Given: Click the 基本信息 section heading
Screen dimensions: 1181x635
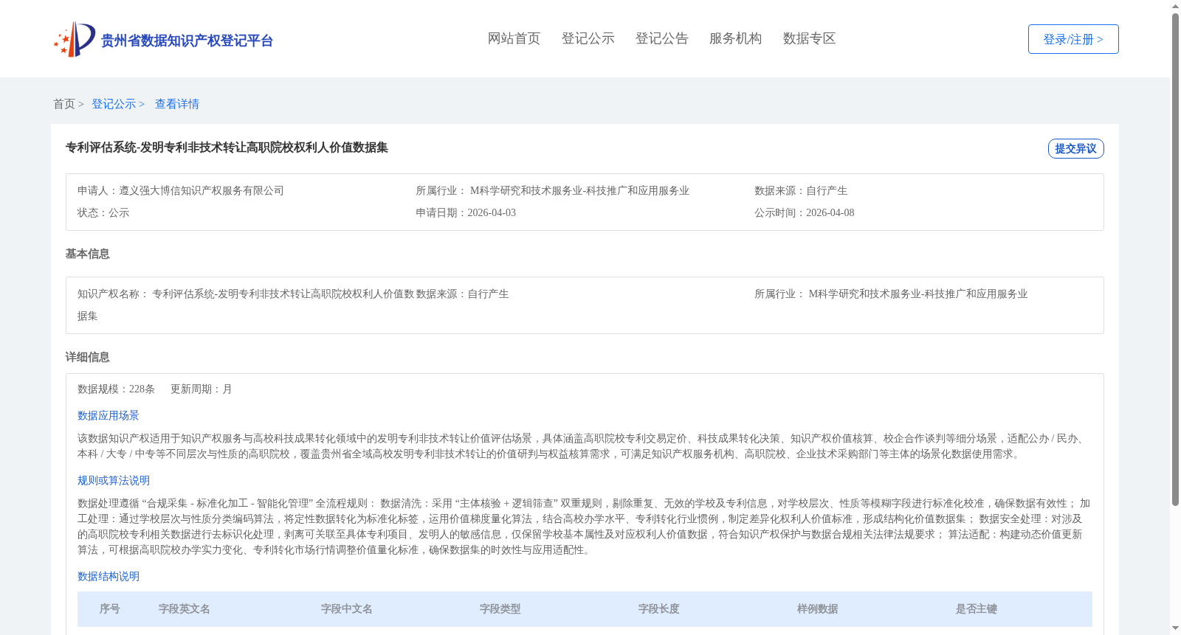Looking at the screenshot, I should click(x=88, y=254).
